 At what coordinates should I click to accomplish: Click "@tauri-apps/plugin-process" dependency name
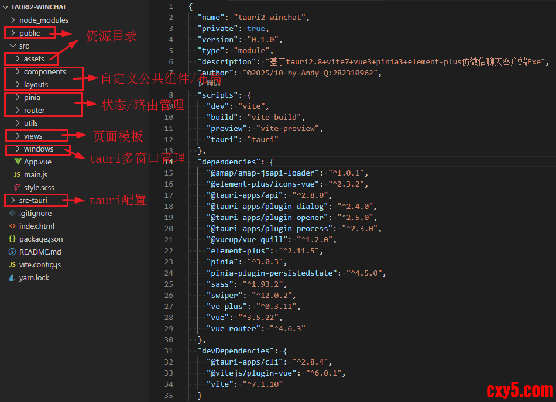(269, 229)
